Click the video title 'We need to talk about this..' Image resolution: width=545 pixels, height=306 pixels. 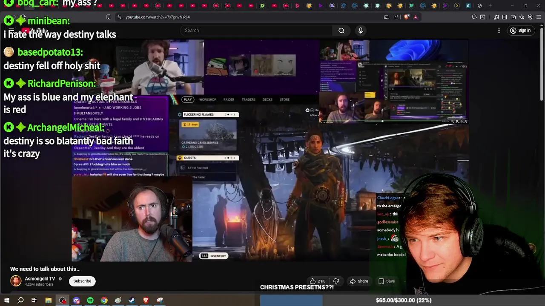[45, 269]
